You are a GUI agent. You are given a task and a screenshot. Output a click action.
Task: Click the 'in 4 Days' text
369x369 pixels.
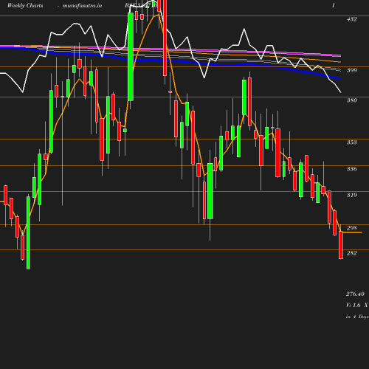(357, 317)
